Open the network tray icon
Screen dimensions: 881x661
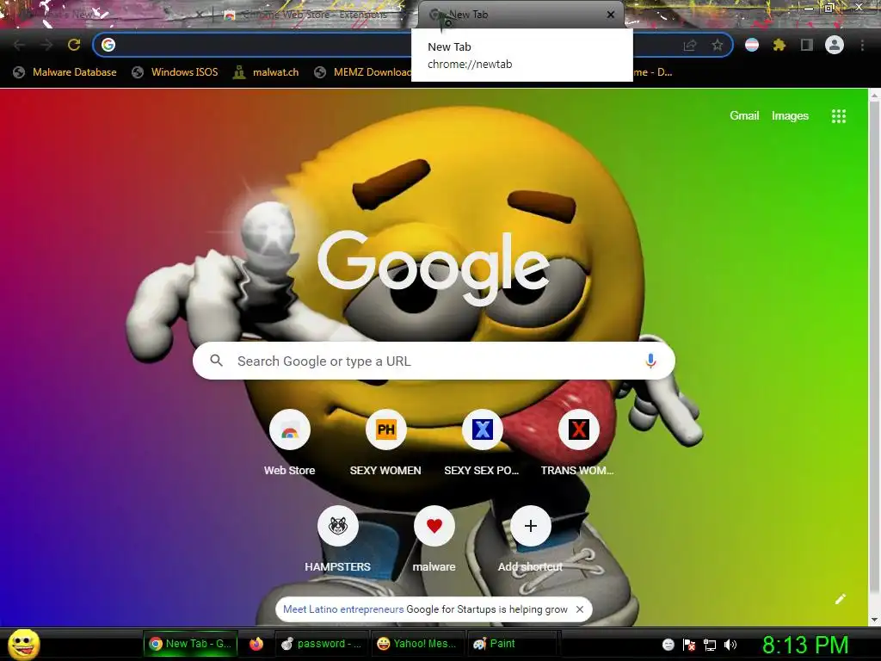coord(710,645)
